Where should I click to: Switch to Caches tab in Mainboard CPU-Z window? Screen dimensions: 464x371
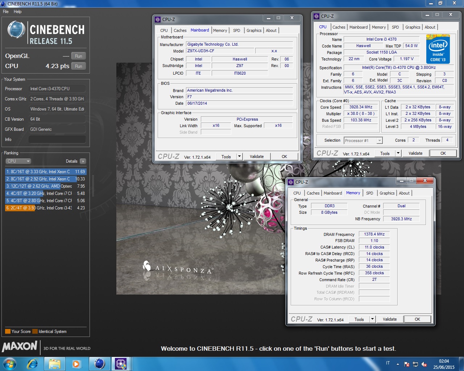coord(180,30)
